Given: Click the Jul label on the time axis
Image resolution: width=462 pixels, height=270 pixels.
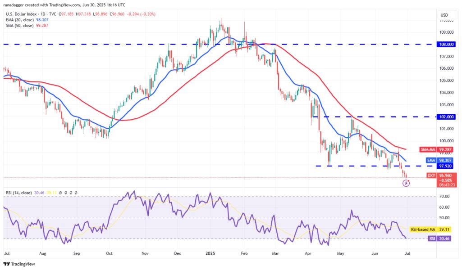Looking at the screenshot, I should pyautogui.click(x=7, y=253).
